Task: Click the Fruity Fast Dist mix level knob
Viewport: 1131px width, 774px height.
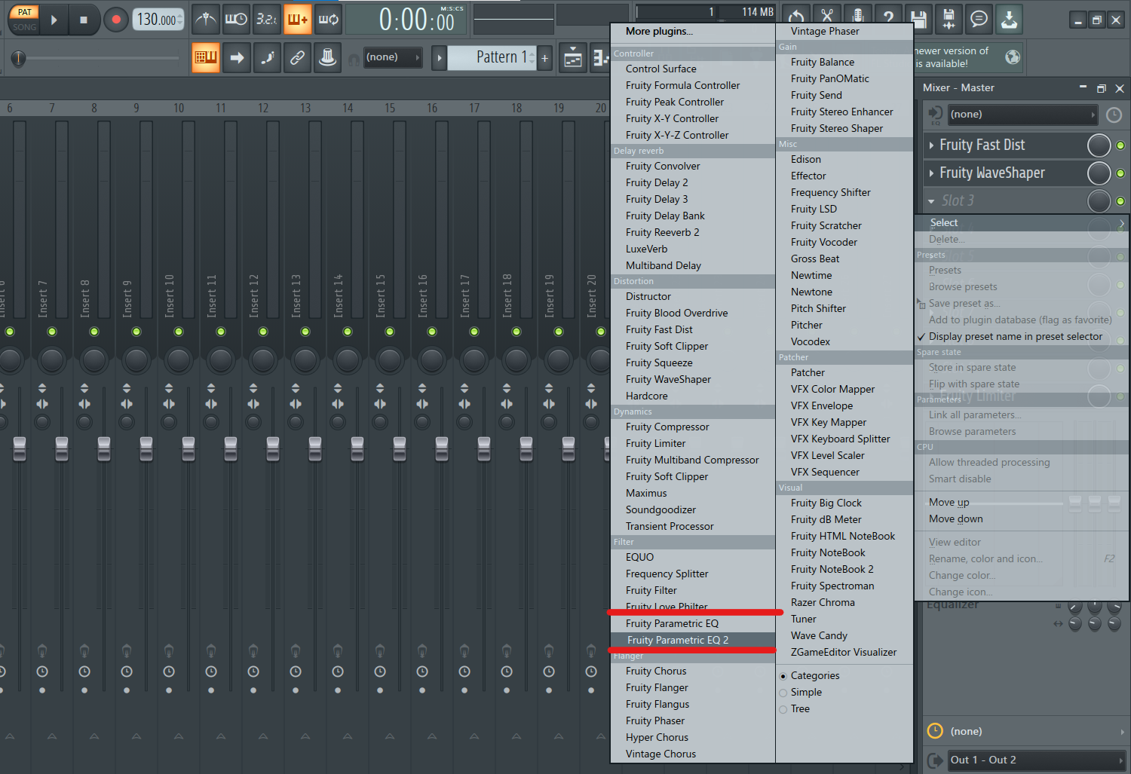Action: point(1099,145)
